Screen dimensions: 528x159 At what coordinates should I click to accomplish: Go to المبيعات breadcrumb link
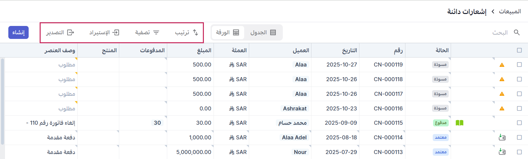510,12
